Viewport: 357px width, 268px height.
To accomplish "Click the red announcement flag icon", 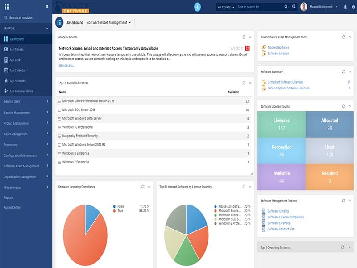I will pyautogui.click(x=247, y=48).
